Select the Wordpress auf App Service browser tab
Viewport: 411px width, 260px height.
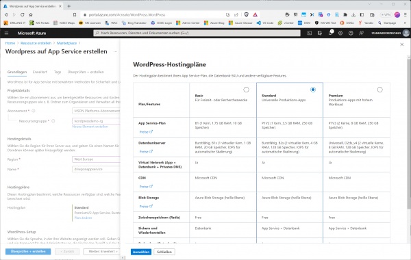32,6
